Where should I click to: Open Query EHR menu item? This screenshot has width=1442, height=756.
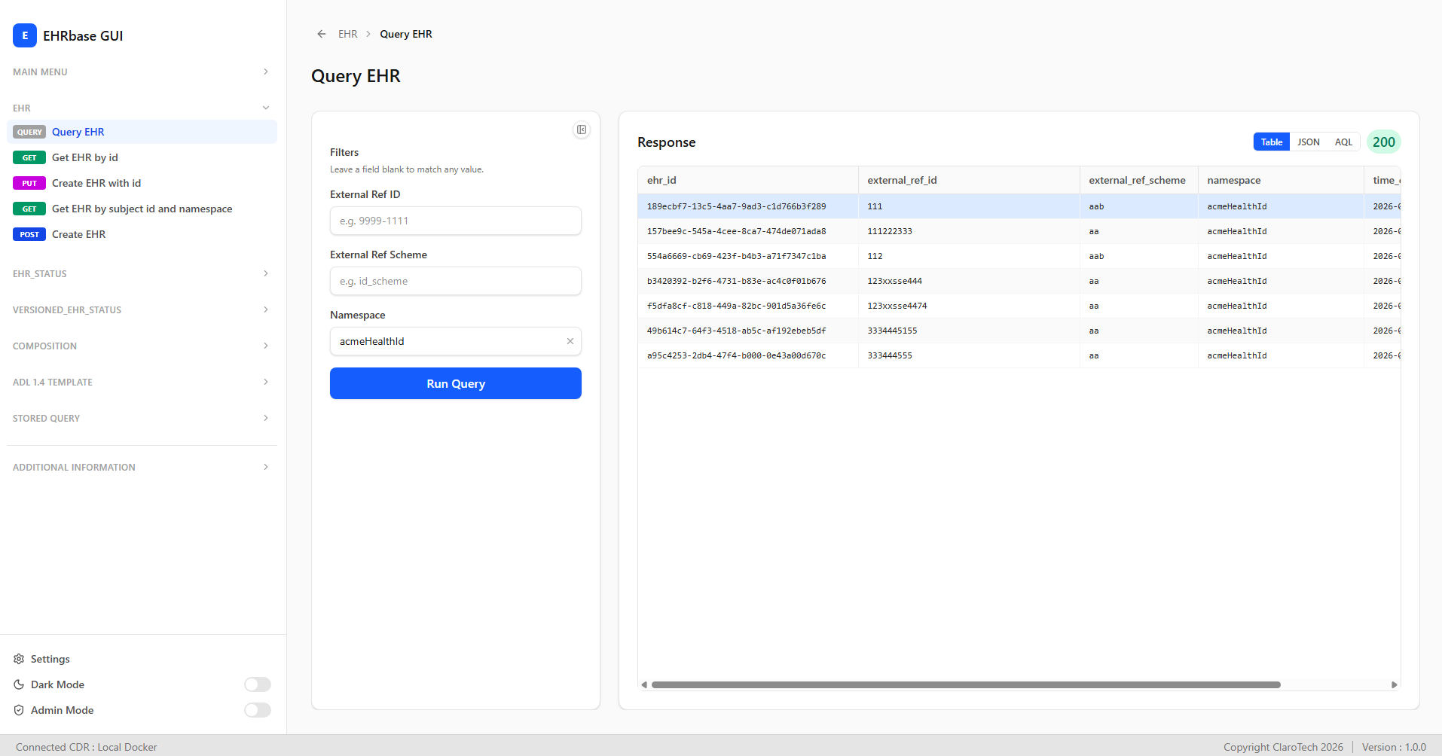(x=142, y=132)
